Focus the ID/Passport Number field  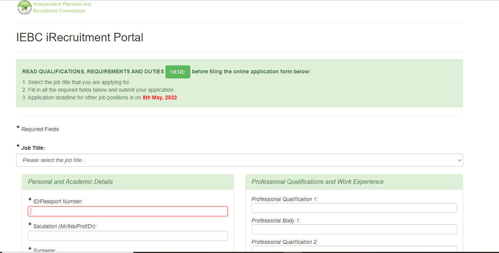(x=128, y=211)
